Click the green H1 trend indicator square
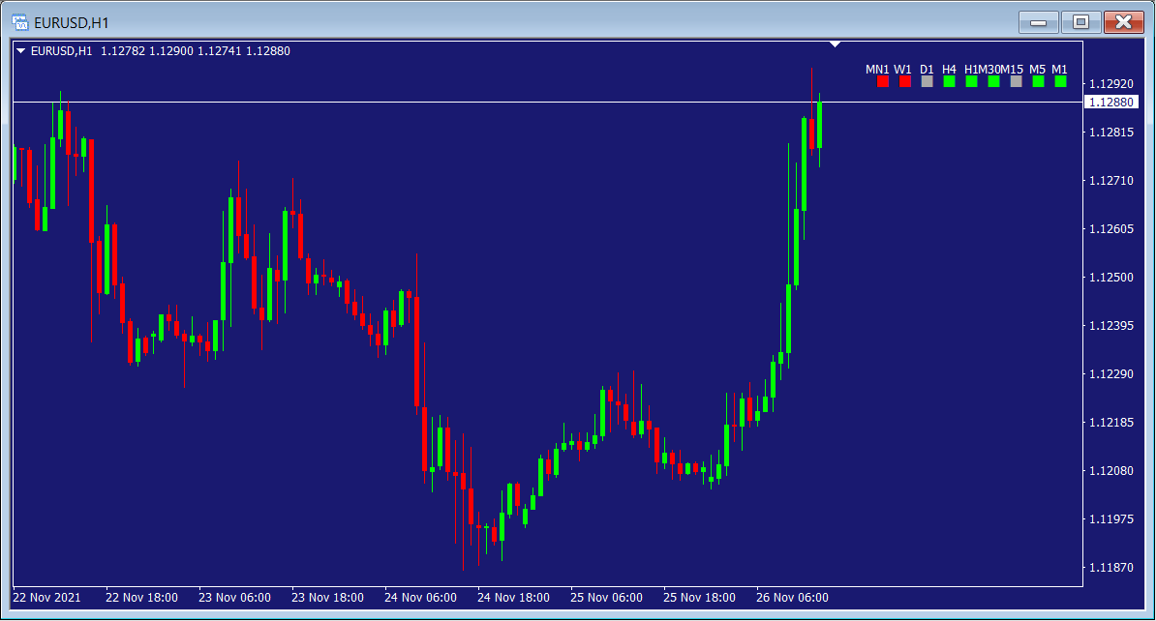This screenshot has height=621, width=1156. pos(972,82)
